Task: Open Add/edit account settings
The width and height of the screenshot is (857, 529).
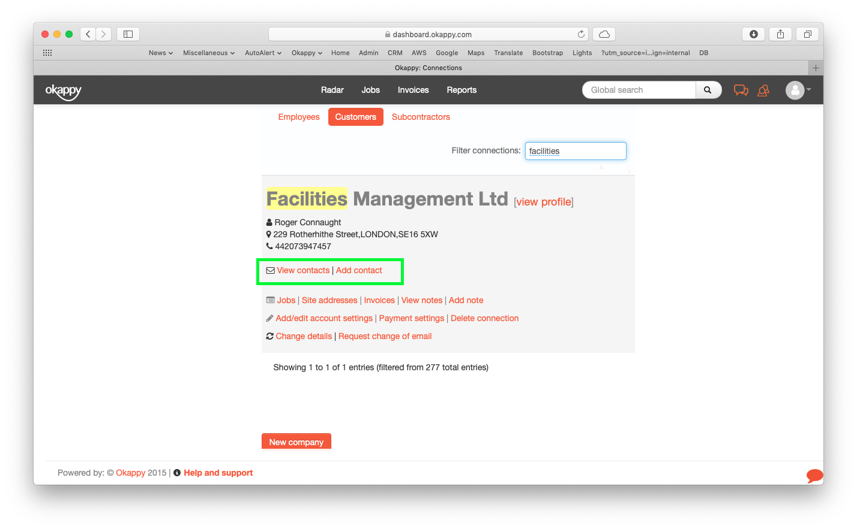Action: coord(324,318)
